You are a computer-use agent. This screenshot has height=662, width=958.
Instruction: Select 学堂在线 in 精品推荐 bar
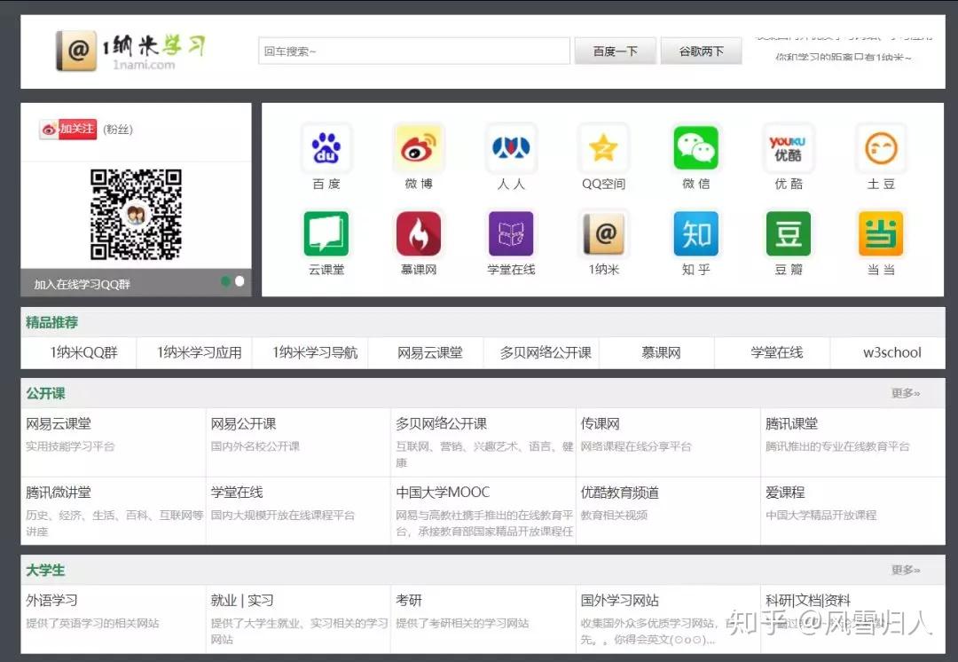[776, 352]
